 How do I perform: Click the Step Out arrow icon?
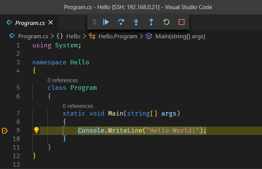151,22
